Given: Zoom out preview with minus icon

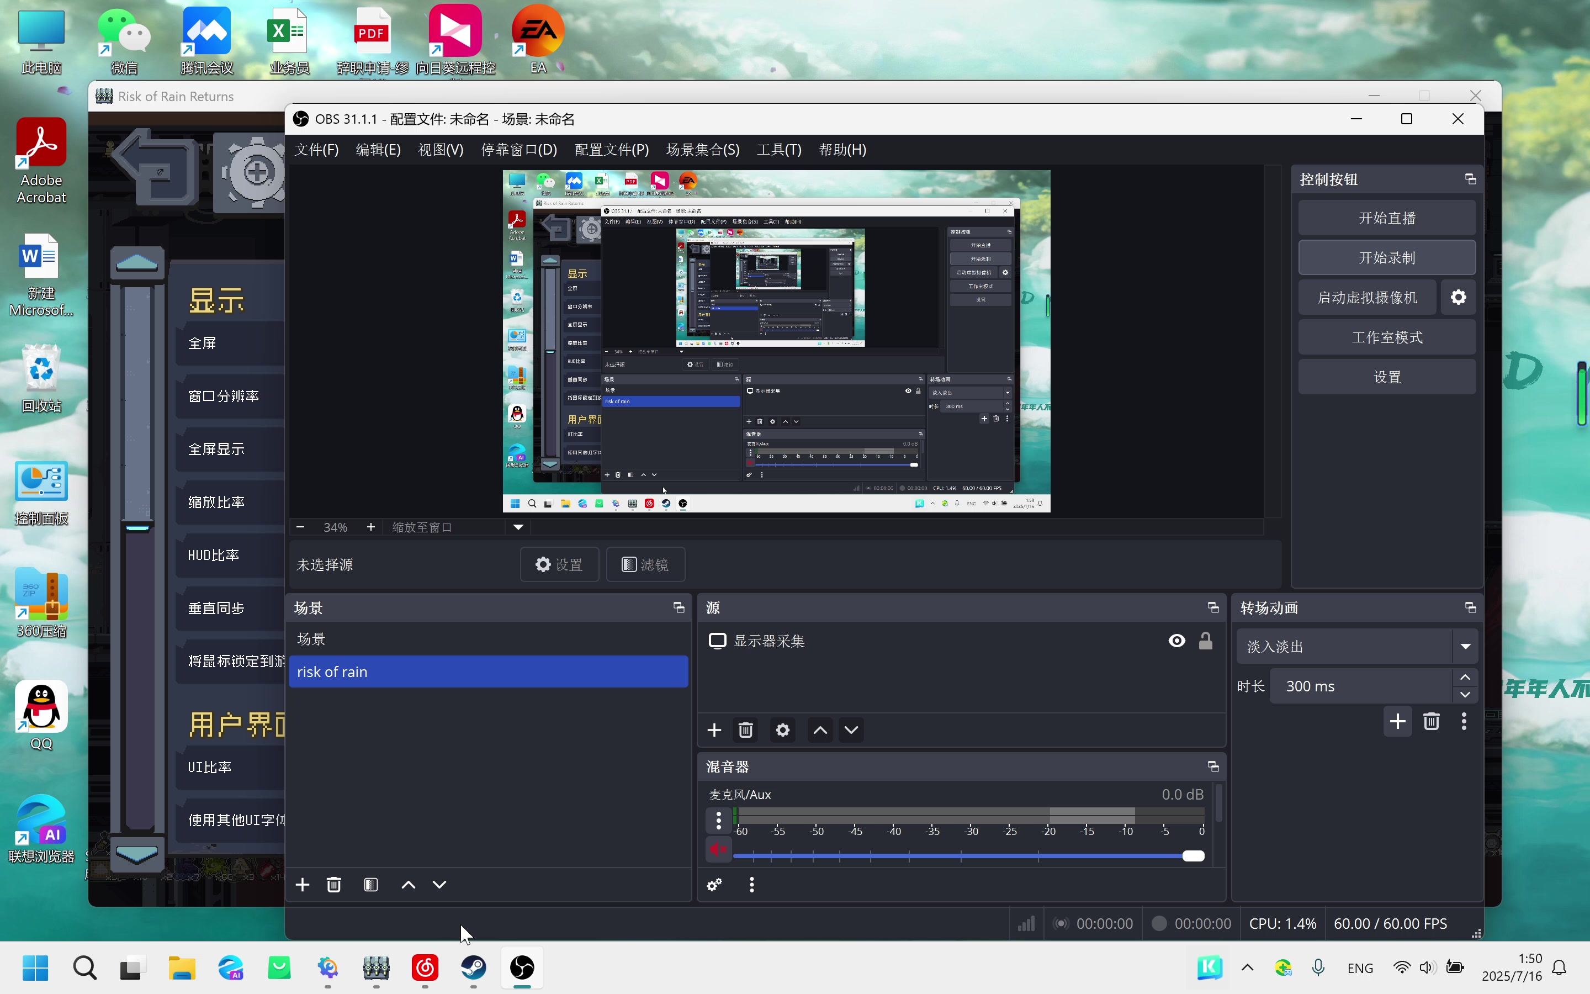Looking at the screenshot, I should coord(300,527).
